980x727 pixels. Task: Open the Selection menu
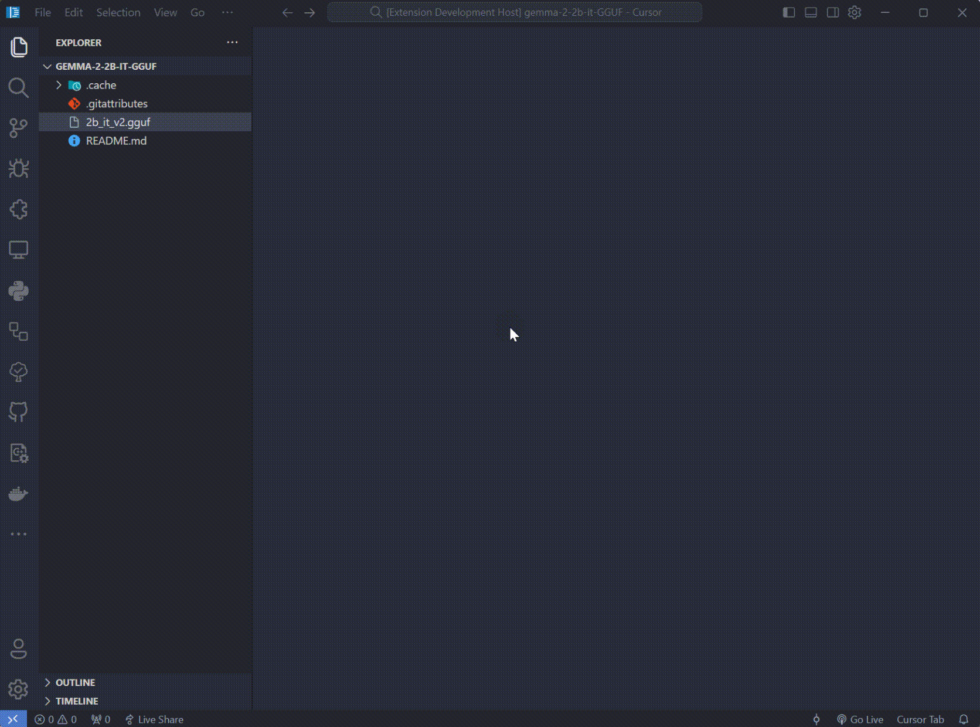[118, 12]
